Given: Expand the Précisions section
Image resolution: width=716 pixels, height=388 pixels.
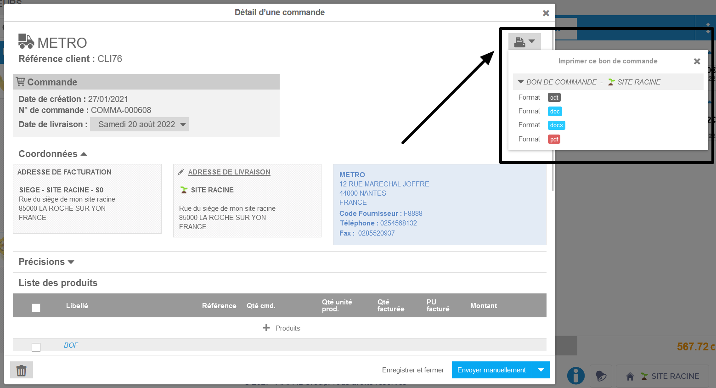Looking at the screenshot, I should [71, 262].
